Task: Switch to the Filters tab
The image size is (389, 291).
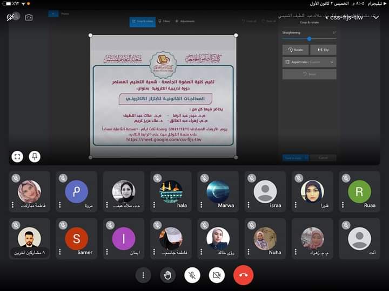Action: [164, 22]
